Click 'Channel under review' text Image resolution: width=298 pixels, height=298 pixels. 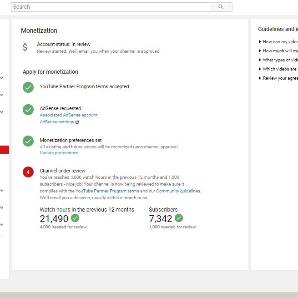click(62, 171)
